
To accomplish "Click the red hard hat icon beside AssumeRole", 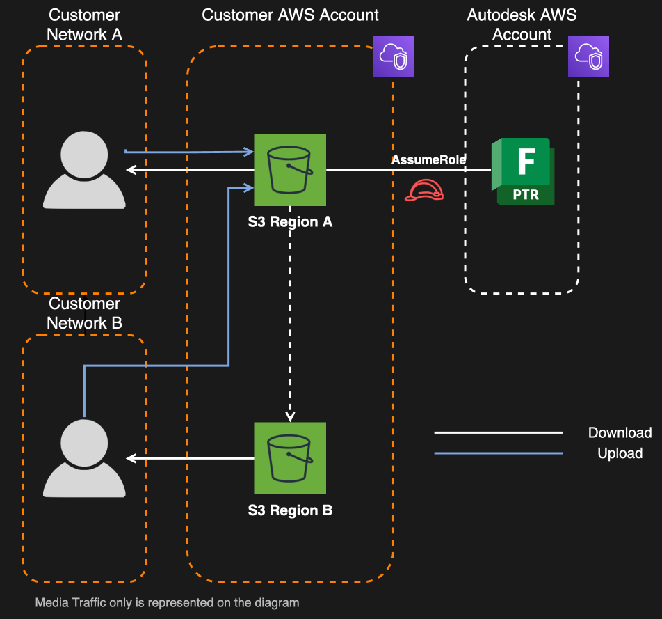I will point(425,189).
